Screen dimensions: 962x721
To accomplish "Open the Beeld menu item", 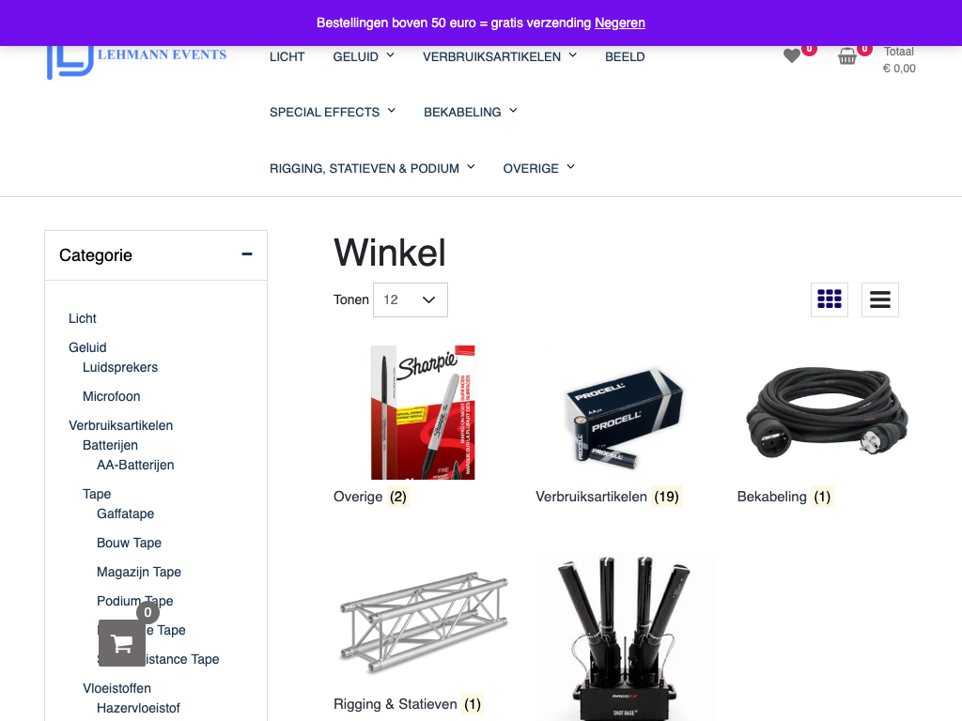I will [x=625, y=56].
